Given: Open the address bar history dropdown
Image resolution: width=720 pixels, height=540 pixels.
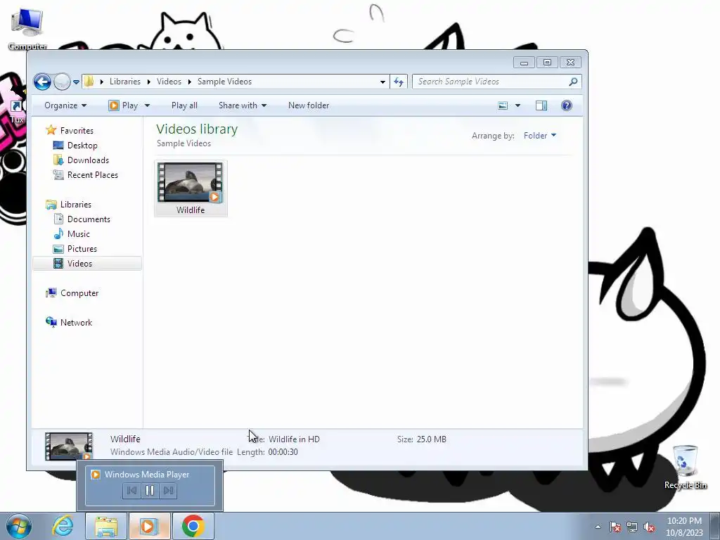Looking at the screenshot, I should tap(382, 82).
